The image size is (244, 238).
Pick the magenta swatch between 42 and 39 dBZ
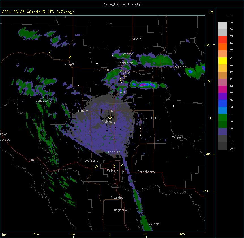pyautogui.click(x=222, y=89)
